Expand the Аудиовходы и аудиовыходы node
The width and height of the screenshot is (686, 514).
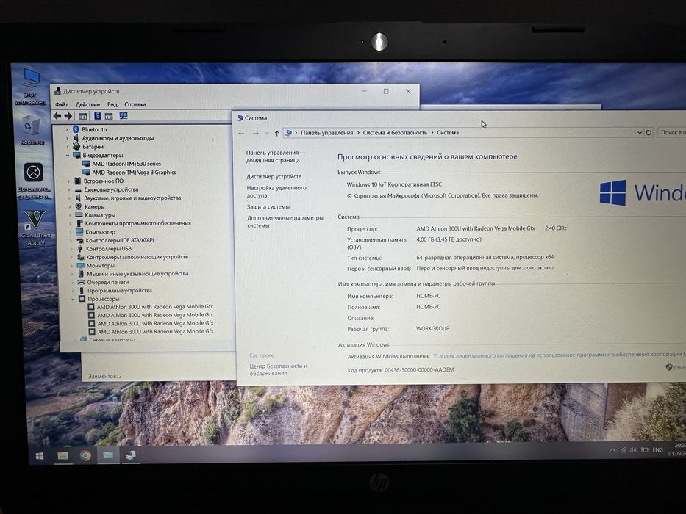(67, 138)
